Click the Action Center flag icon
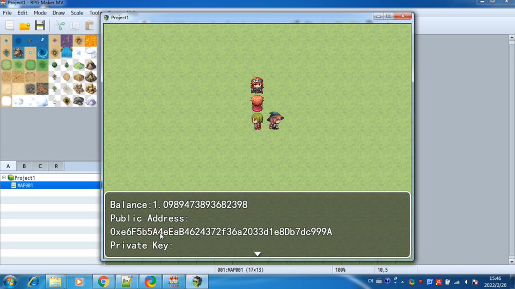The image size is (515, 289). coord(475,282)
